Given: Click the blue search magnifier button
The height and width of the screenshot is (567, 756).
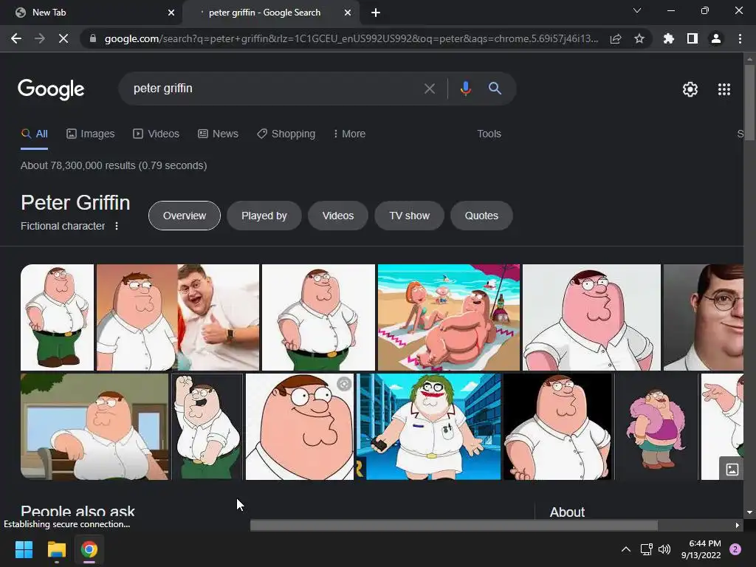Looking at the screenshot, I should (x=495, y=89).
